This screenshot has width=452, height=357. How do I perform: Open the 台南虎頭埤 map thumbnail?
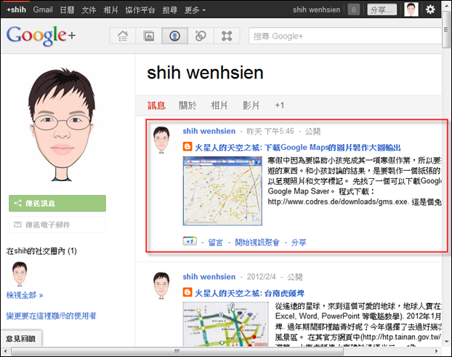pyautogui.click(x=226, y=324)
